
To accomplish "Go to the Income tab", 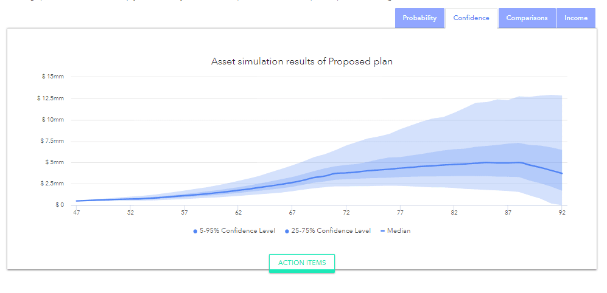I will [x=575, y=18].
